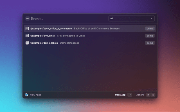Click the app grid icon for demo_tables

coord(27,43)
